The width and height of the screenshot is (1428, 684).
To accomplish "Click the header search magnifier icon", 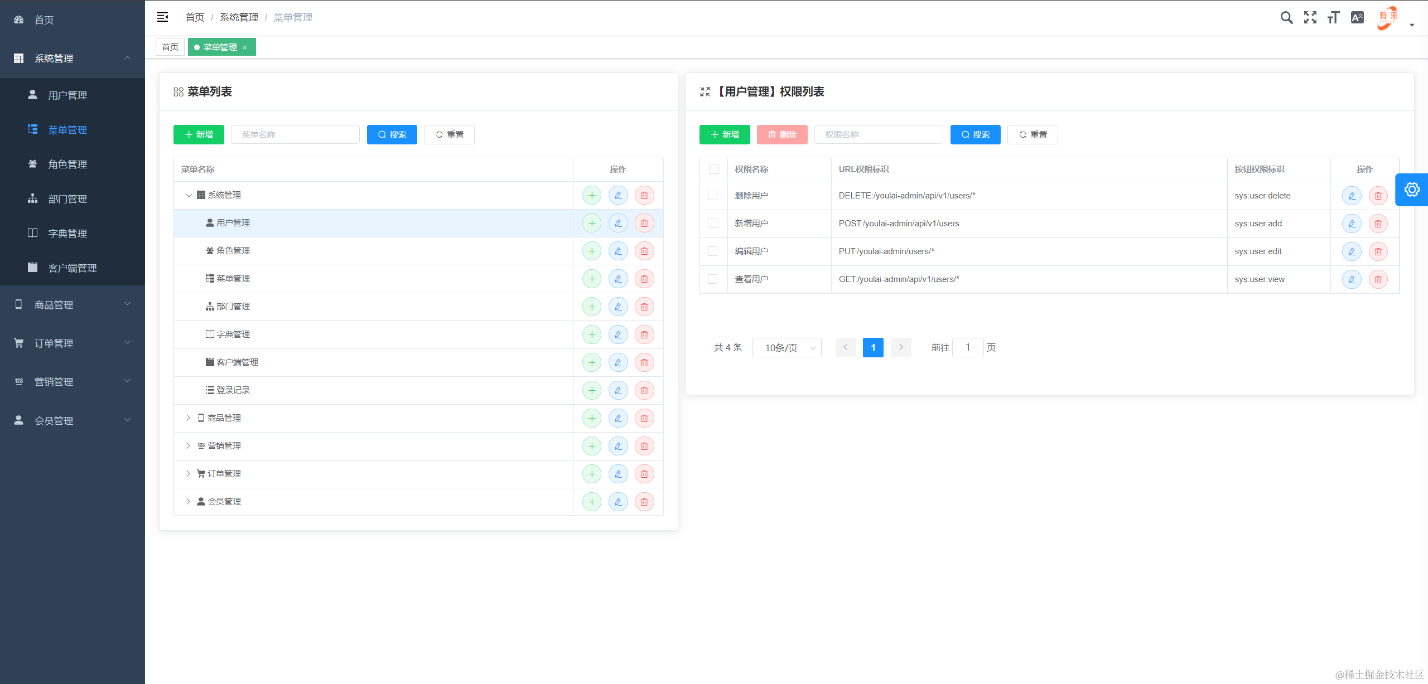I will (1286, 18).
